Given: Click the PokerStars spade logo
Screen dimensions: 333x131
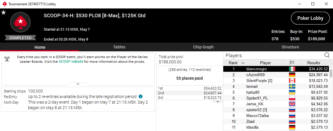Looking at the screenshot, I should (x=20, y=22).
